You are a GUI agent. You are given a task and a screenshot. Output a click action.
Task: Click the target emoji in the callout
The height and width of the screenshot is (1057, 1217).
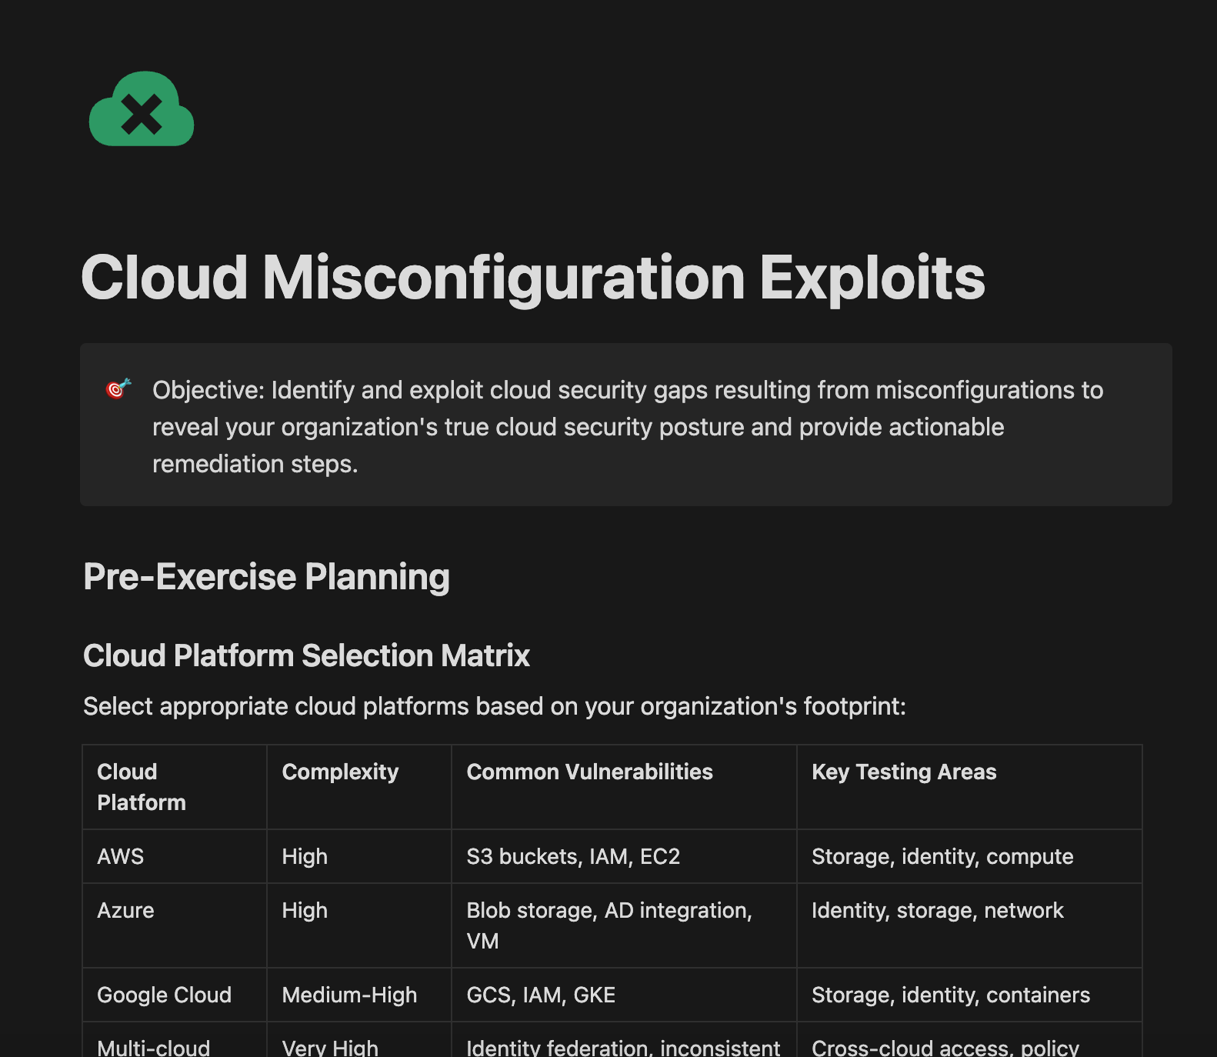[x=118, y=389]
